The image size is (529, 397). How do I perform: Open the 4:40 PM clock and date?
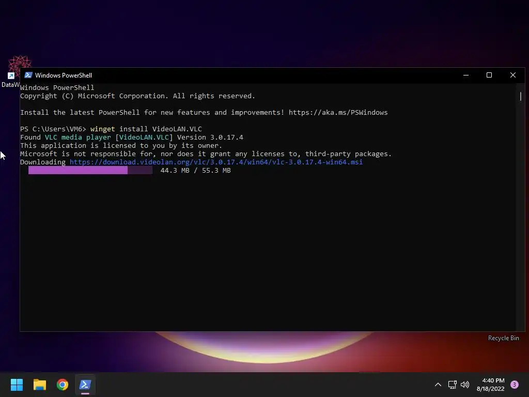click(491, 385)
